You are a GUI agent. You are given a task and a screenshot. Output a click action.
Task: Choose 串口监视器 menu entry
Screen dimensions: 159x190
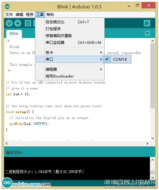coord(70,43)
